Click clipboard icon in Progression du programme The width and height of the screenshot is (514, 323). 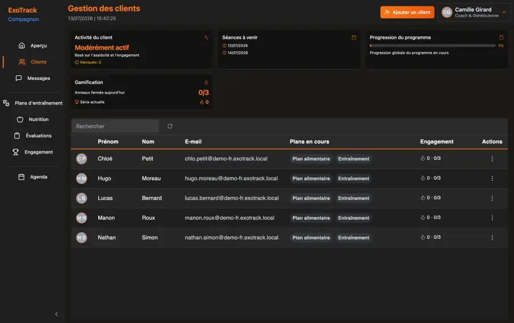(x=501, y=37)
